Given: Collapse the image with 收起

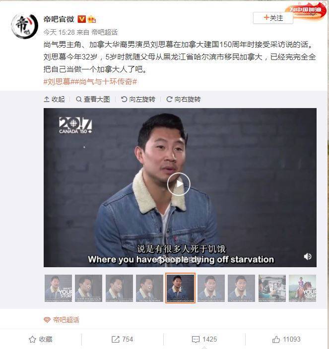Looking at the screenshot, I should tap(55, 99).
